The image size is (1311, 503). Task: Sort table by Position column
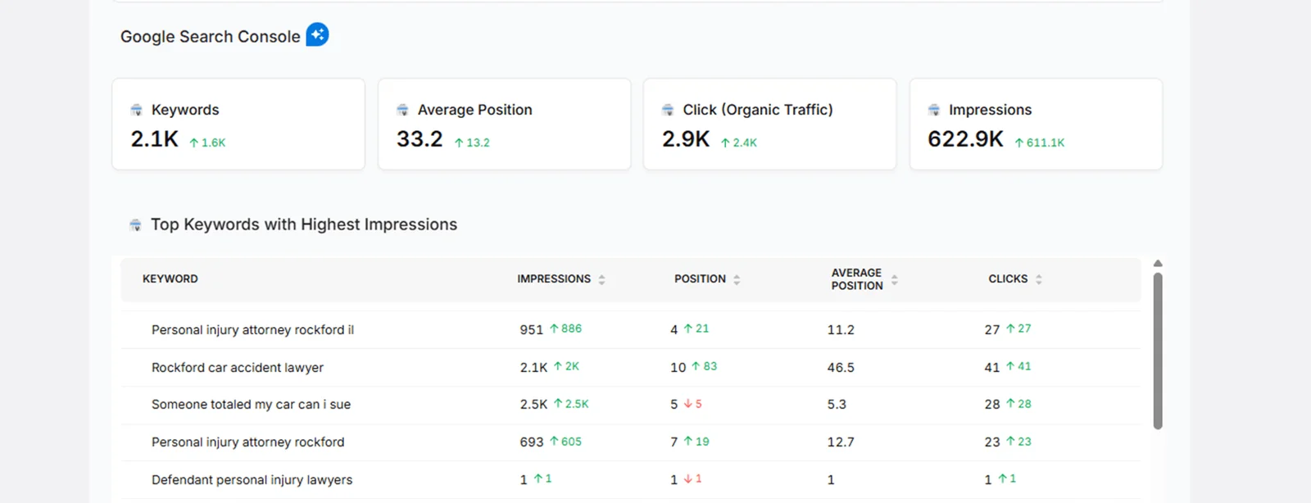coord(737,279)
